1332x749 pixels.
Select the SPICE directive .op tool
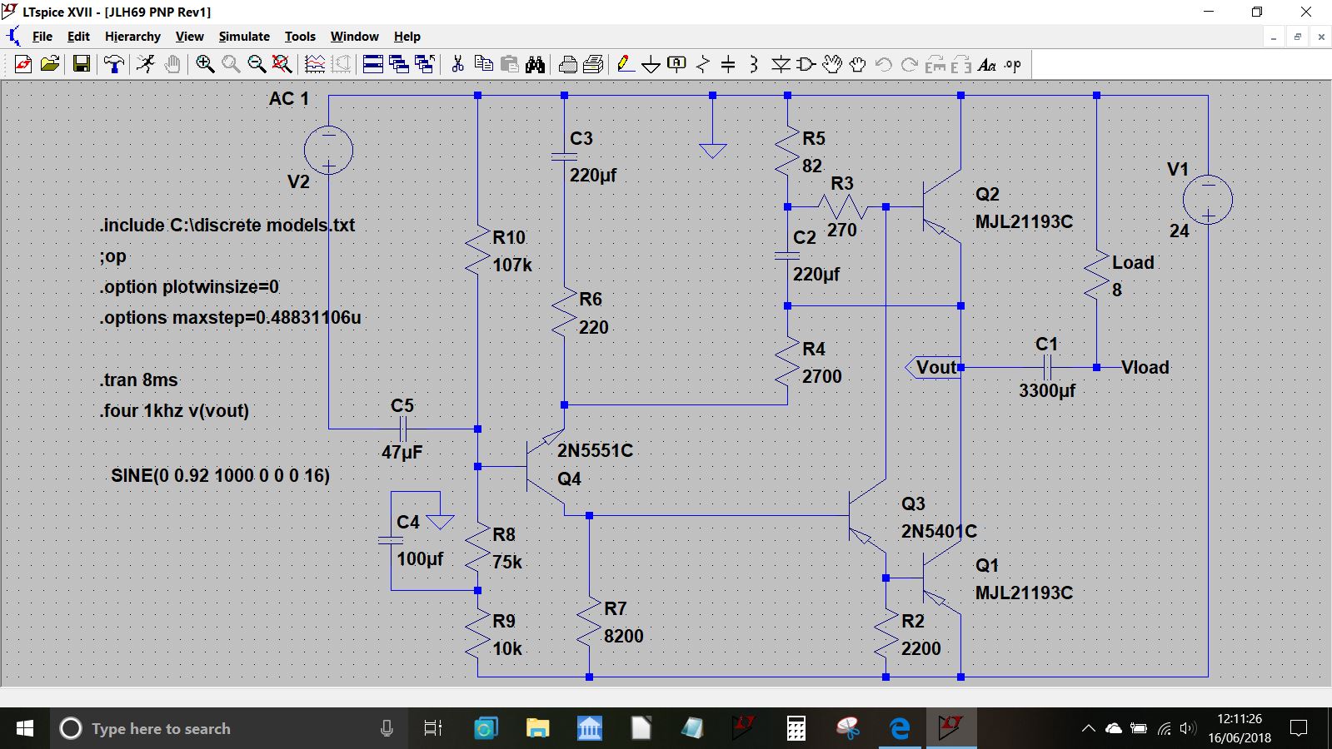click(x=1012, y=64)
